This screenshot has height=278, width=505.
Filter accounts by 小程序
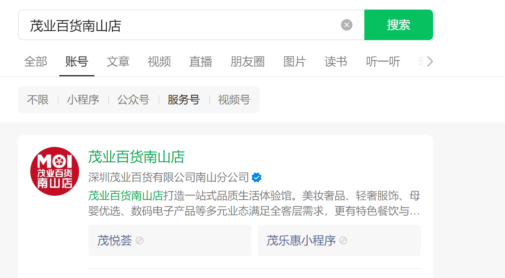pyautogui.click(x=83, y=100)
